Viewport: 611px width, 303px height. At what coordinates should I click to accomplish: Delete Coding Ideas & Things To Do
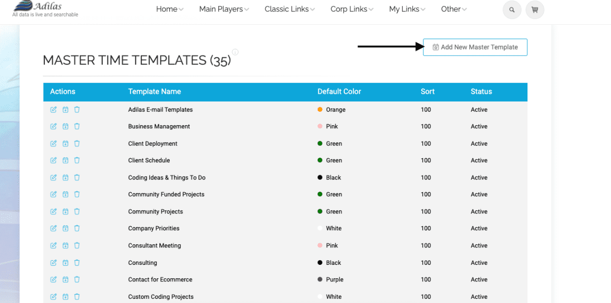pos(77,177)
